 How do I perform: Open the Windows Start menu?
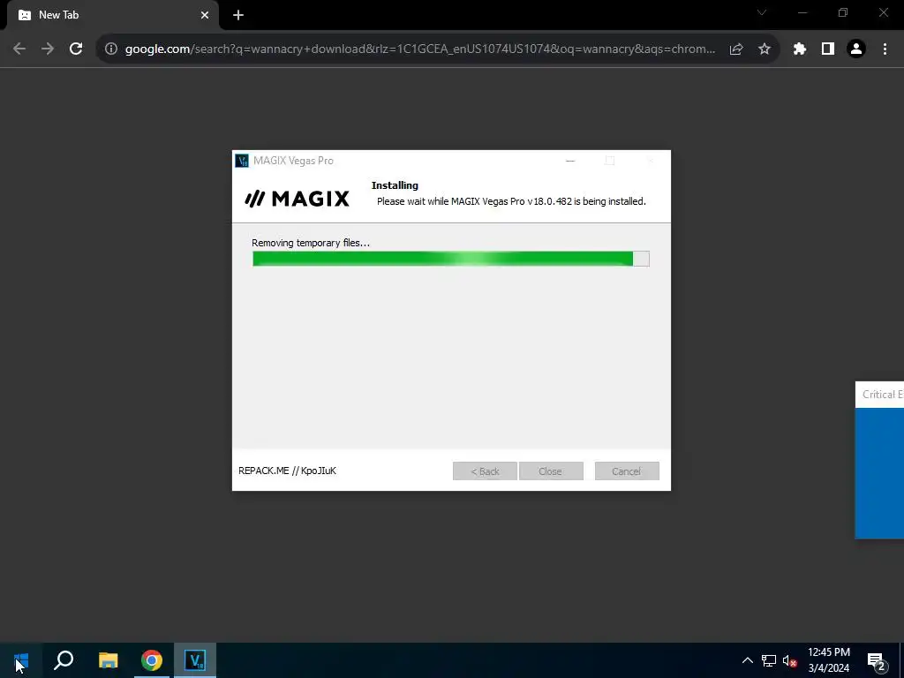tap(21, 660)
